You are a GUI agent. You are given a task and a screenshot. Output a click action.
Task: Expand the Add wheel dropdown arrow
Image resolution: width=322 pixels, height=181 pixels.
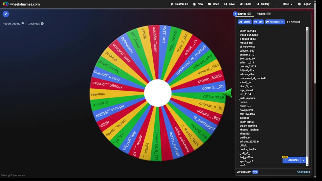[303, 160]
